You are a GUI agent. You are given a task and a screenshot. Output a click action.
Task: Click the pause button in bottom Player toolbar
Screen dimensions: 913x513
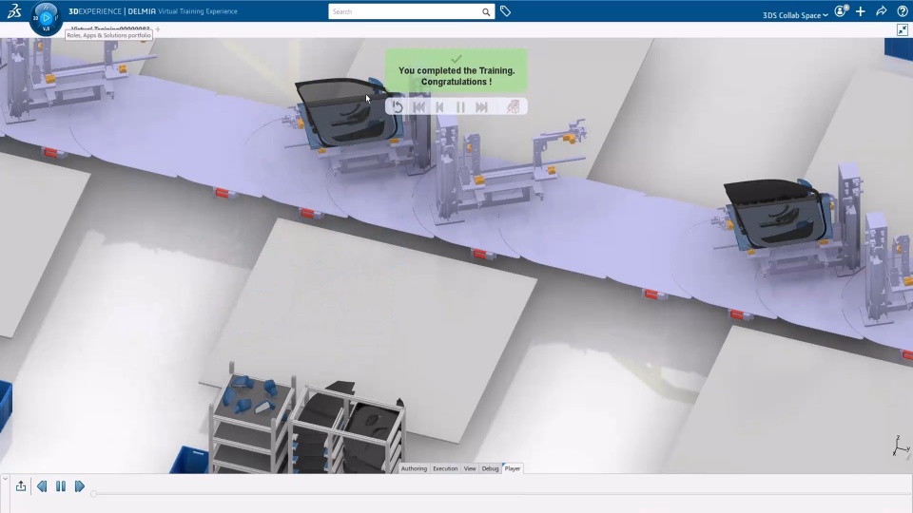coord(61,485)
